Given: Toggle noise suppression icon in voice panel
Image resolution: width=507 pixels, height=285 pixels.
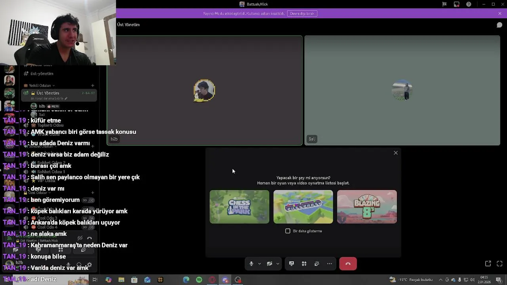Looking at the screenshot, I should click(x=80, y=238).
